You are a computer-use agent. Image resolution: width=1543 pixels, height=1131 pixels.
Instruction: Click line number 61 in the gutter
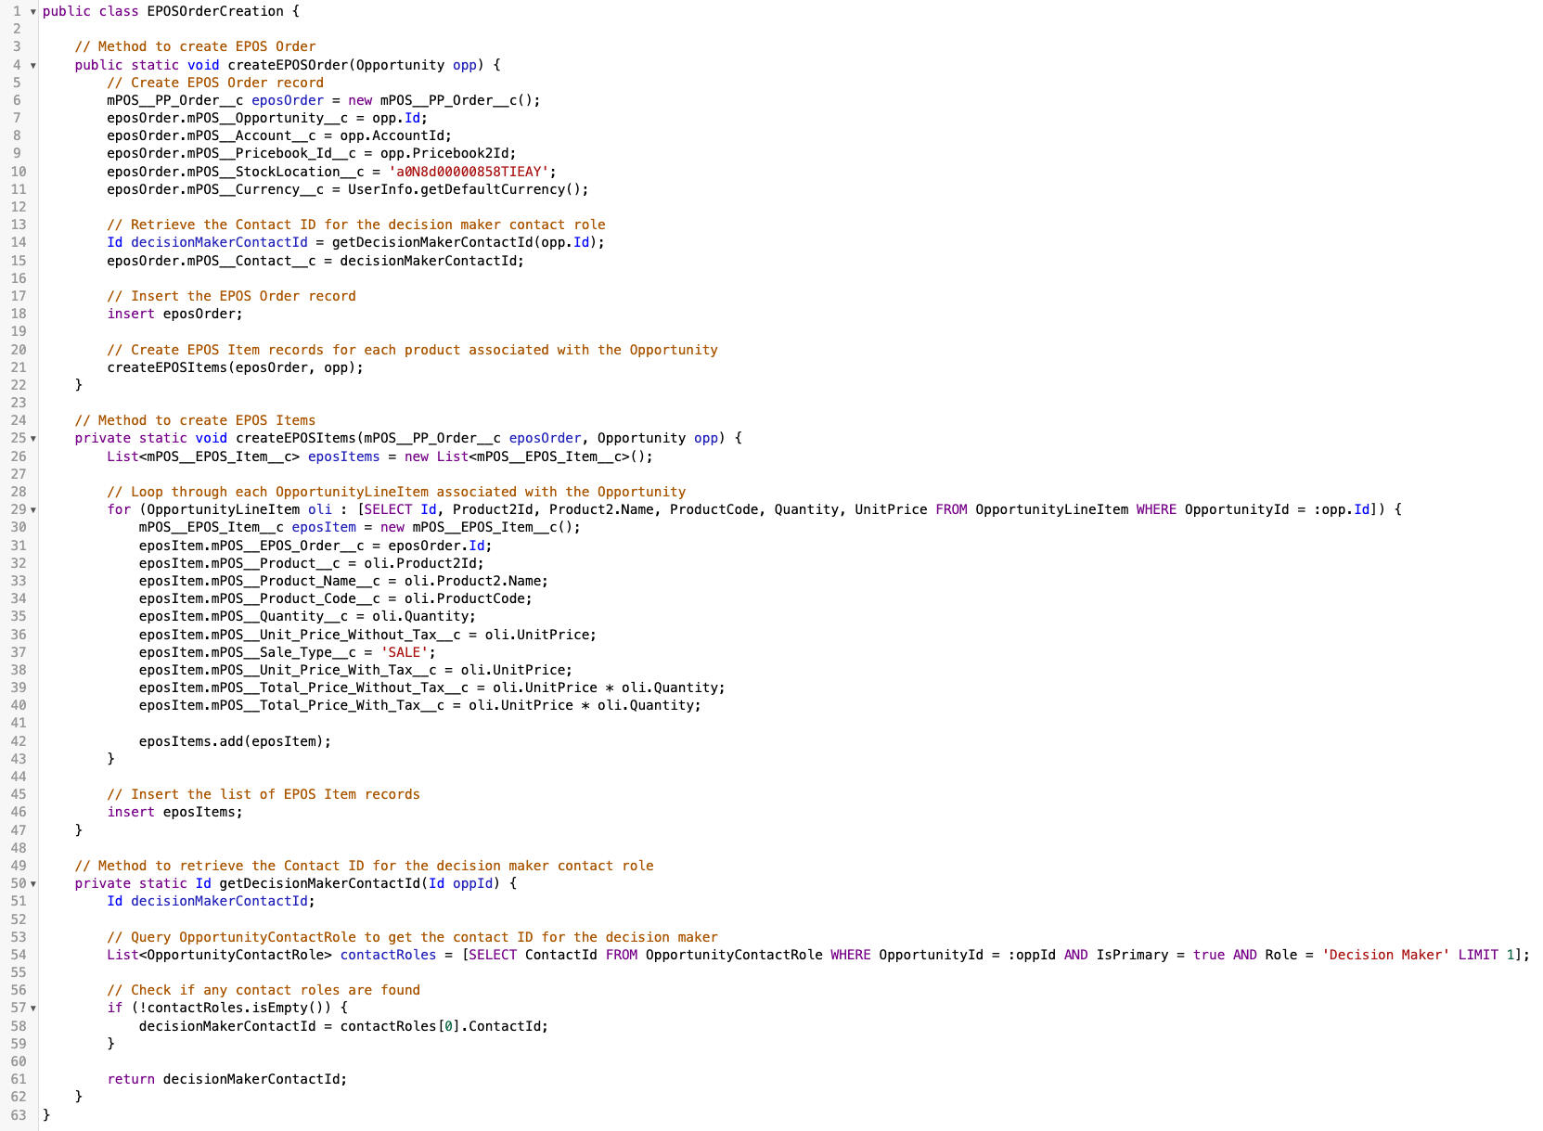click(x=19, y=1079)
